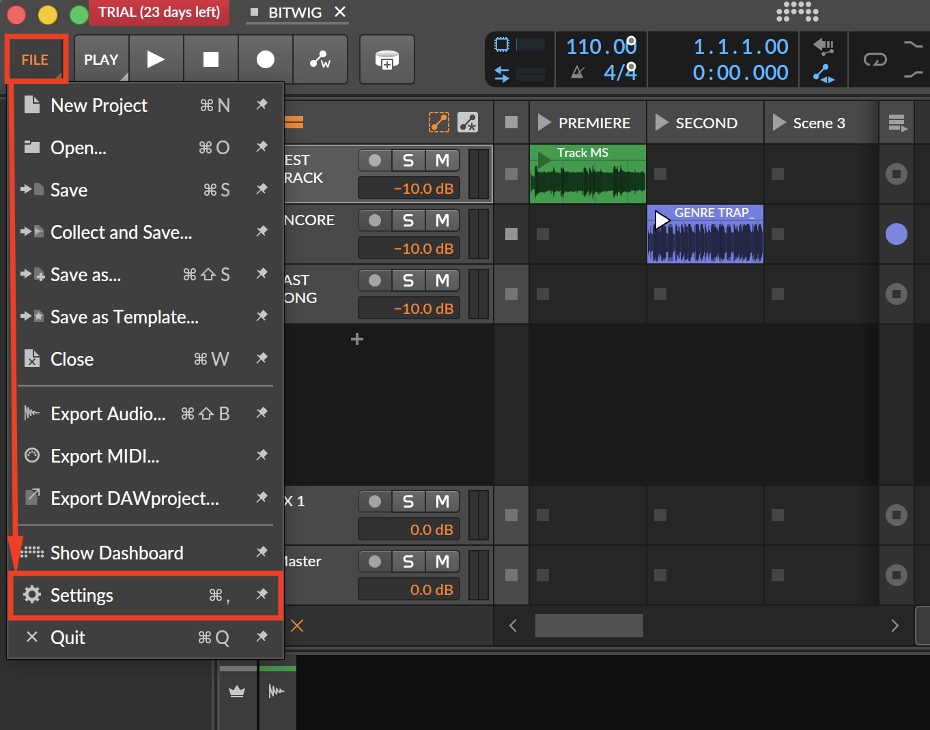Viewport: 930px width, 730px height.
Task: Mute the X 1 effect track
Action: pyautogui.click(x=442, y=501)
